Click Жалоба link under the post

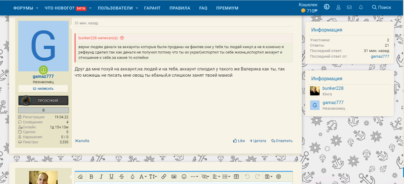coord(82,141)
